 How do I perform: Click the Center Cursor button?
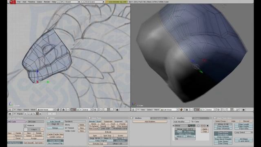(55, 137)
